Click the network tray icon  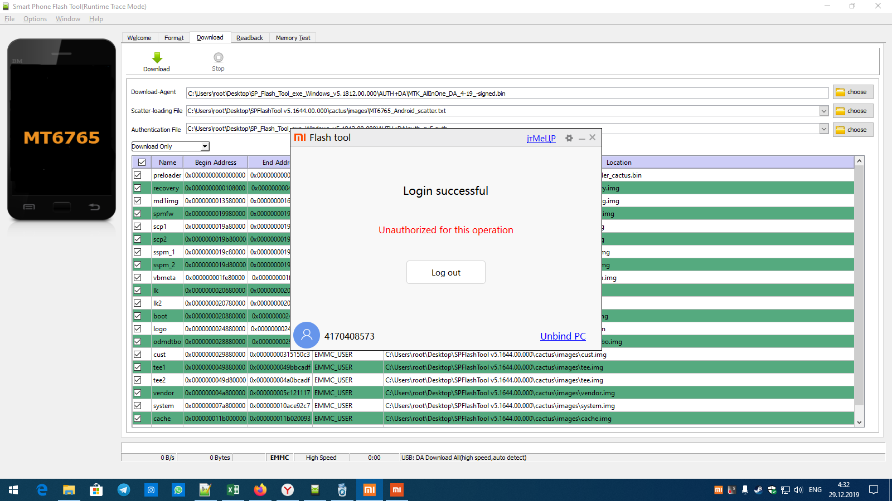coord(785,490)
